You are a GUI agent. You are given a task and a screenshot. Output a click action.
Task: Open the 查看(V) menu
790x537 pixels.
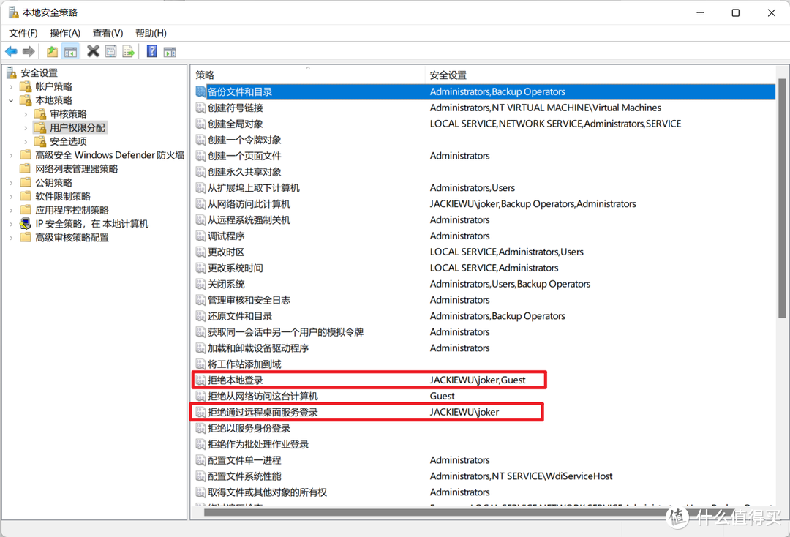coord(108,33)
